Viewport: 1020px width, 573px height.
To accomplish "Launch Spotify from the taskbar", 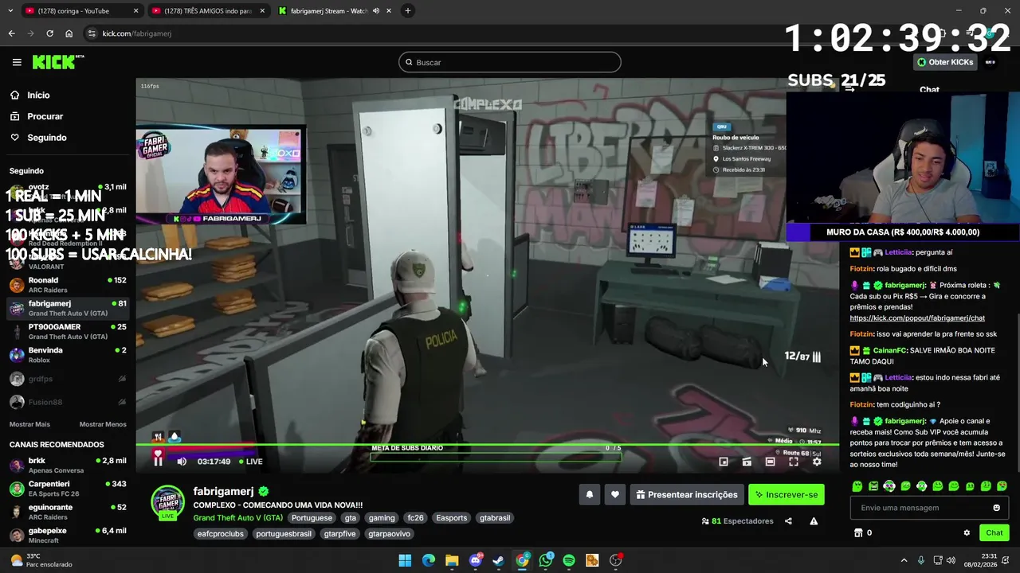I will [569, 560].
